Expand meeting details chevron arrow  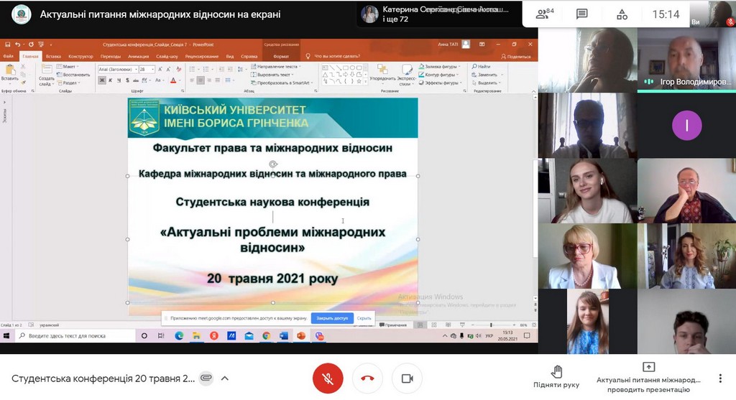click(x=225, y=378)
